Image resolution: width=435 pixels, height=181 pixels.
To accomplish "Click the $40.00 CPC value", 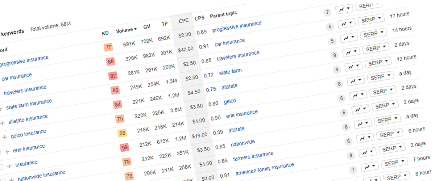I will point(186,49).
